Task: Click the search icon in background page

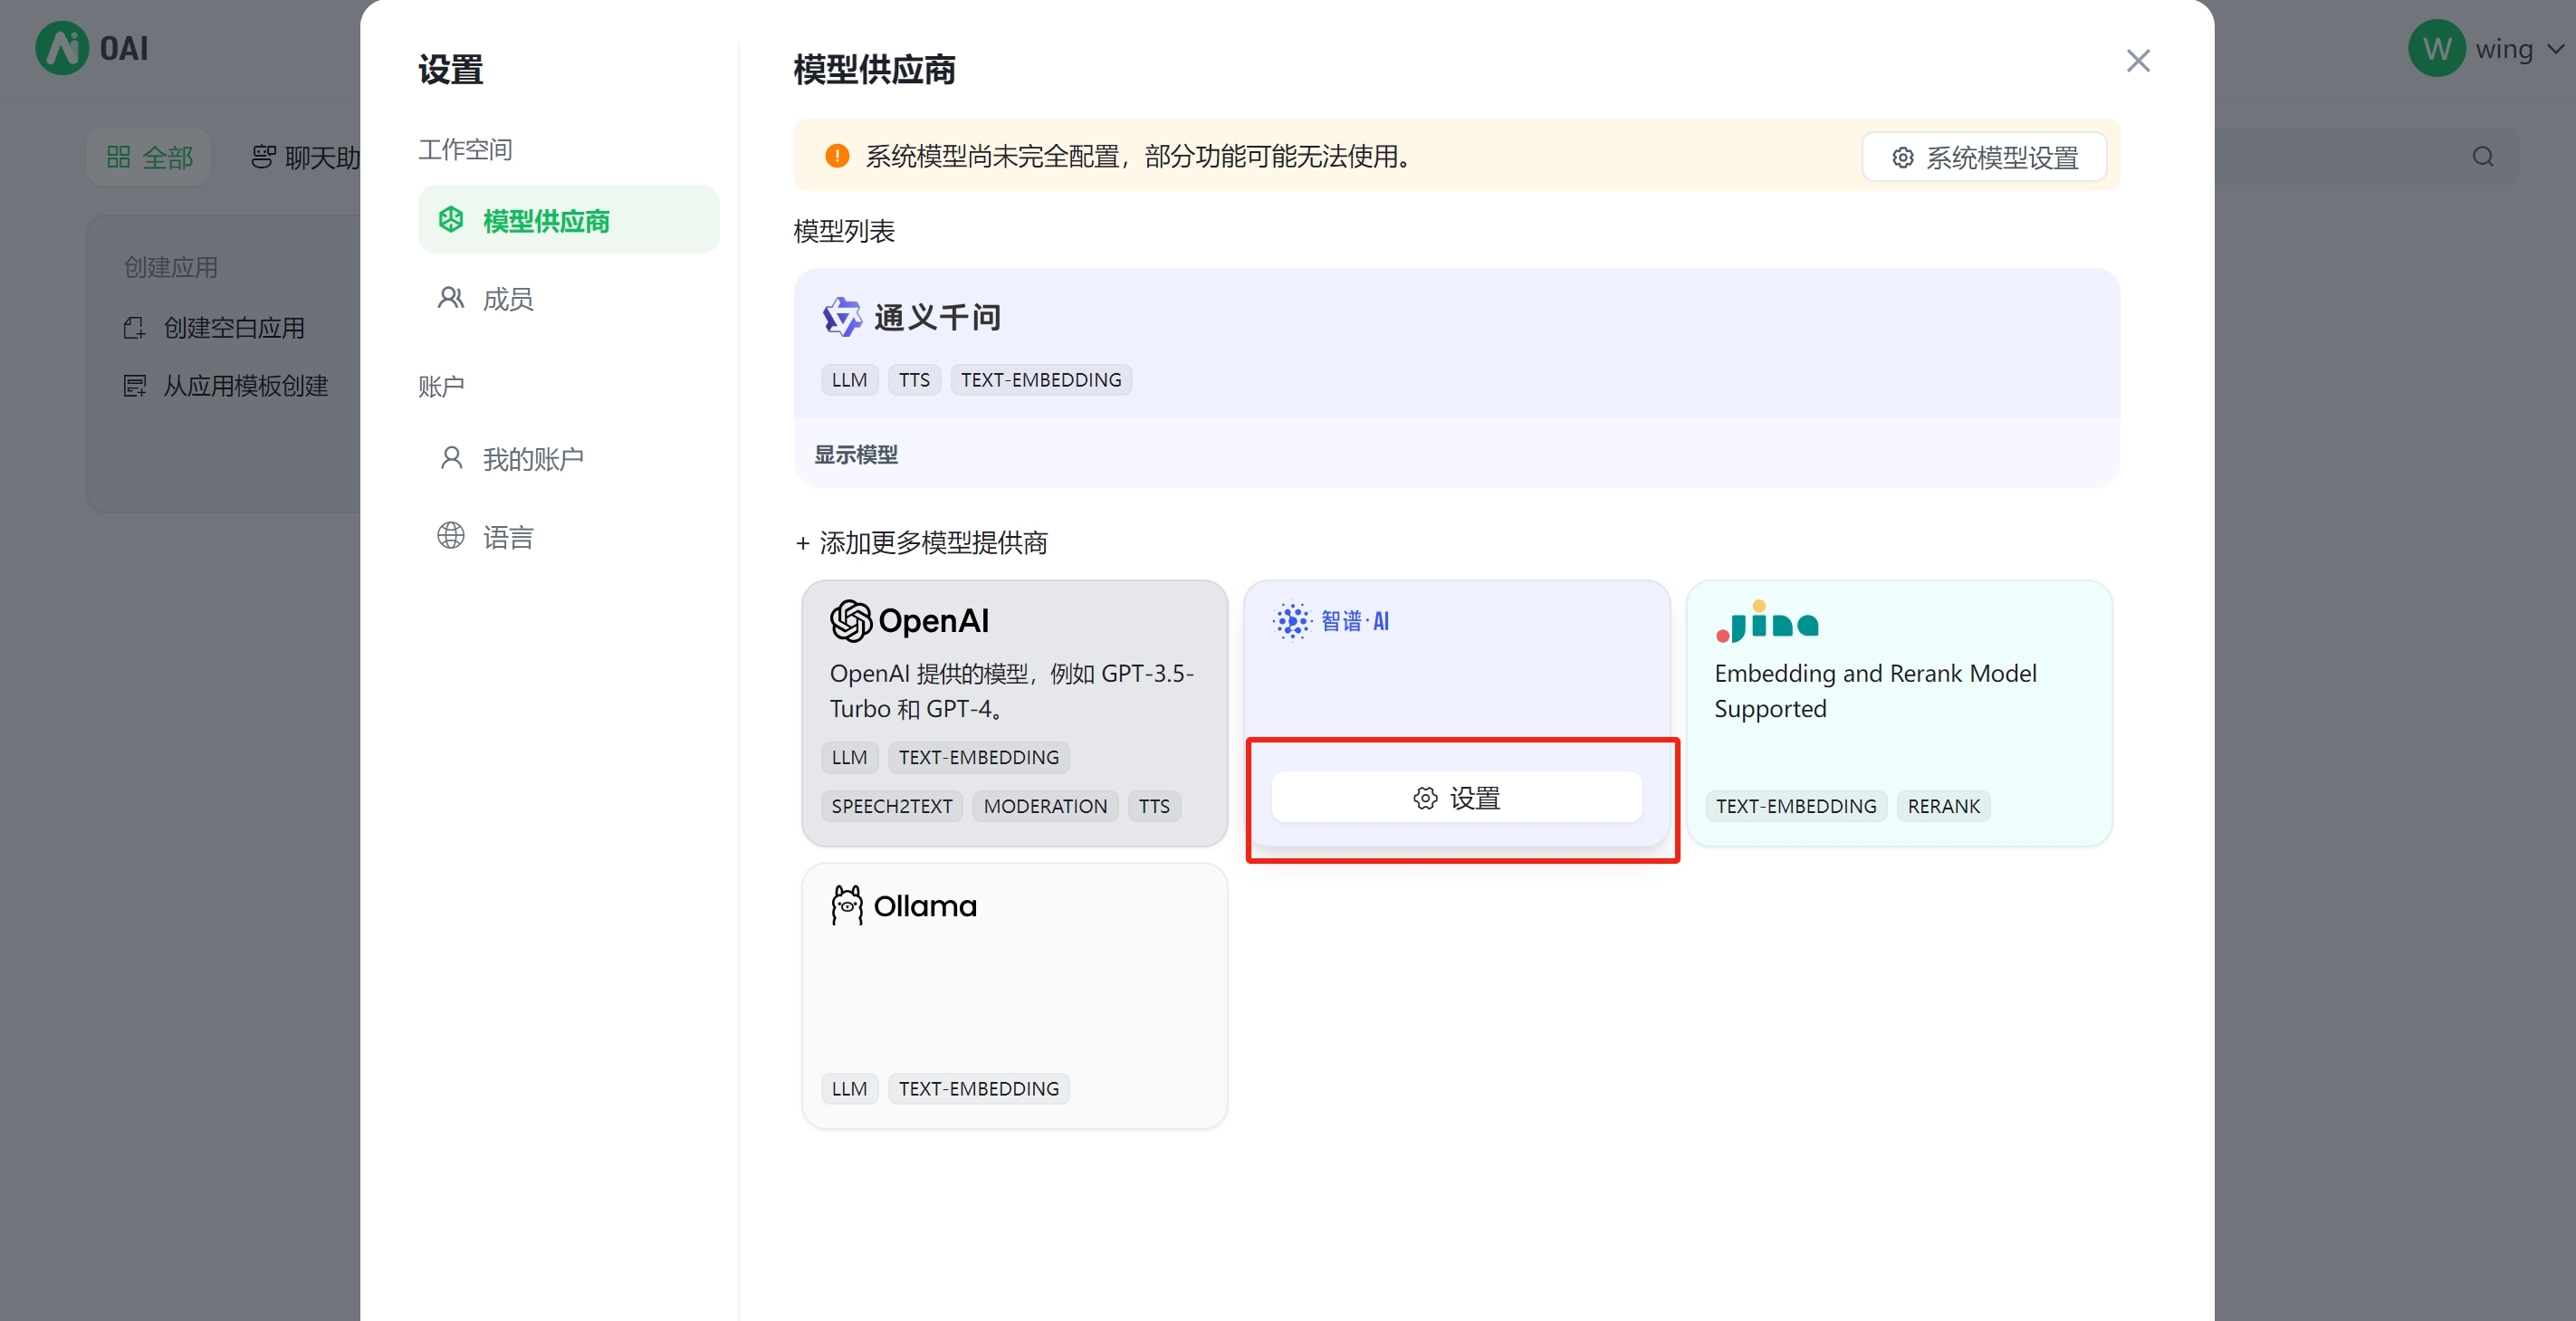Action: pos(2482,157)
